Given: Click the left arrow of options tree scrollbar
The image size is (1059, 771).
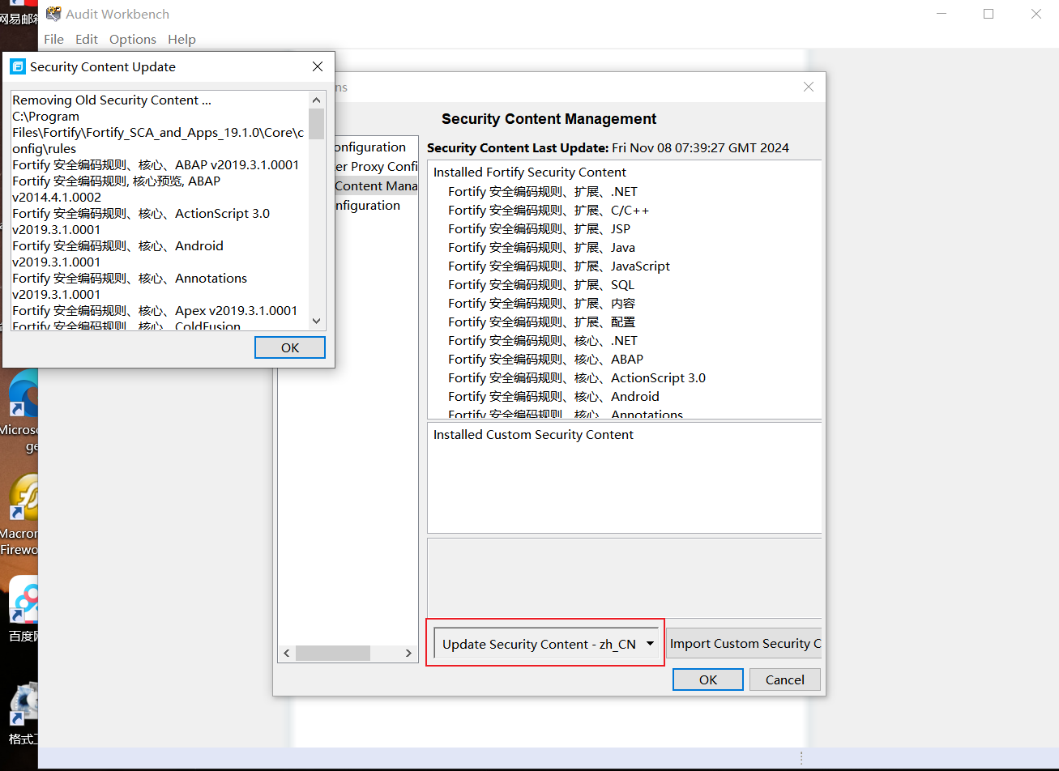Looking at the screenshot, I should click(286, 653).
